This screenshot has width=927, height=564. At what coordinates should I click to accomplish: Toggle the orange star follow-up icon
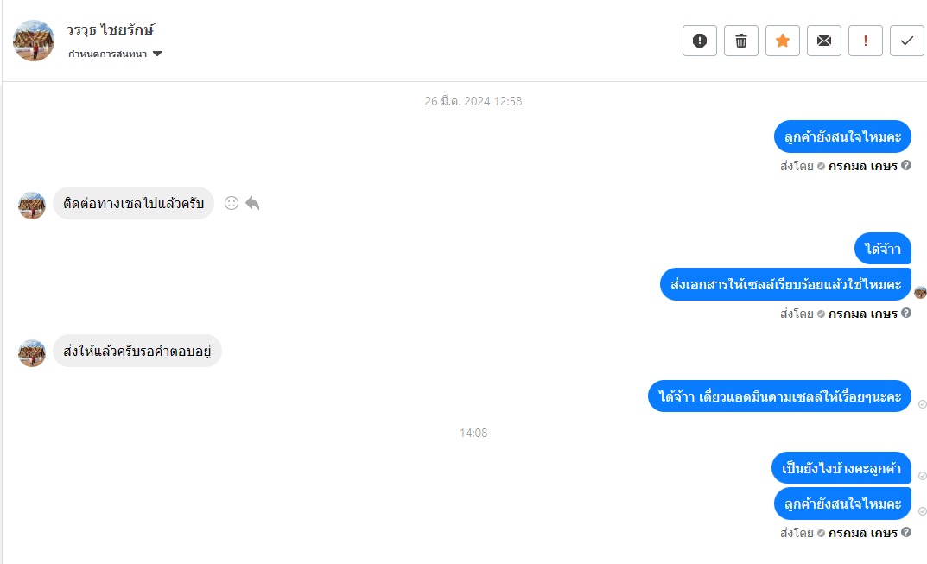(x=782, y=41)
